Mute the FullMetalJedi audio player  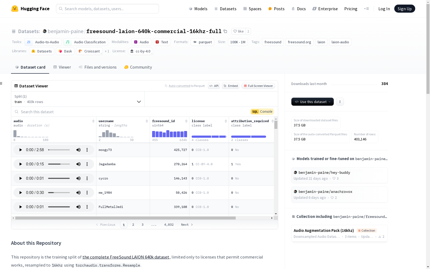coord(78,207)
